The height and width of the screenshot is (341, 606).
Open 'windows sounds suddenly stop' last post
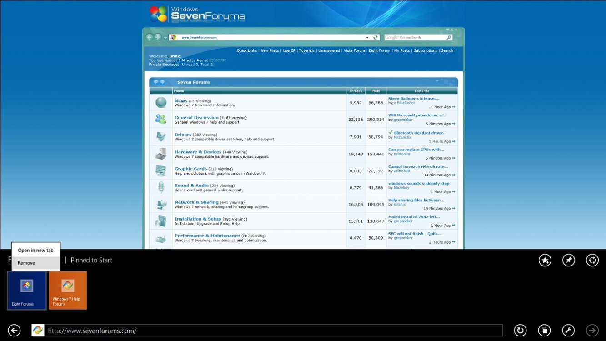(x=419, y=183)
